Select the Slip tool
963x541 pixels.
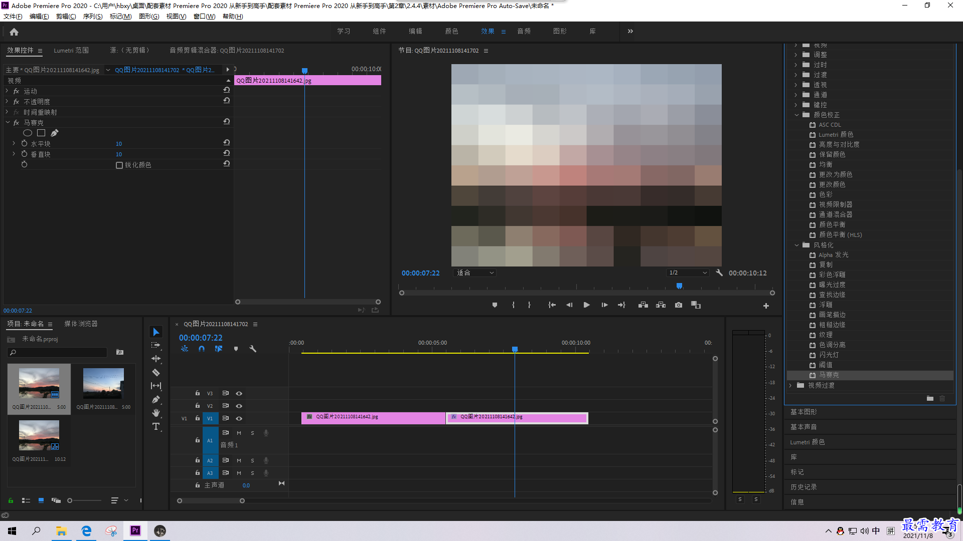[x=156, y=386]
